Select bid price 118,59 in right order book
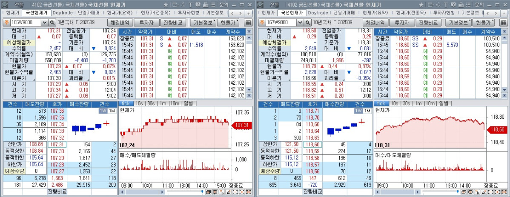 (x=312, y=151)
